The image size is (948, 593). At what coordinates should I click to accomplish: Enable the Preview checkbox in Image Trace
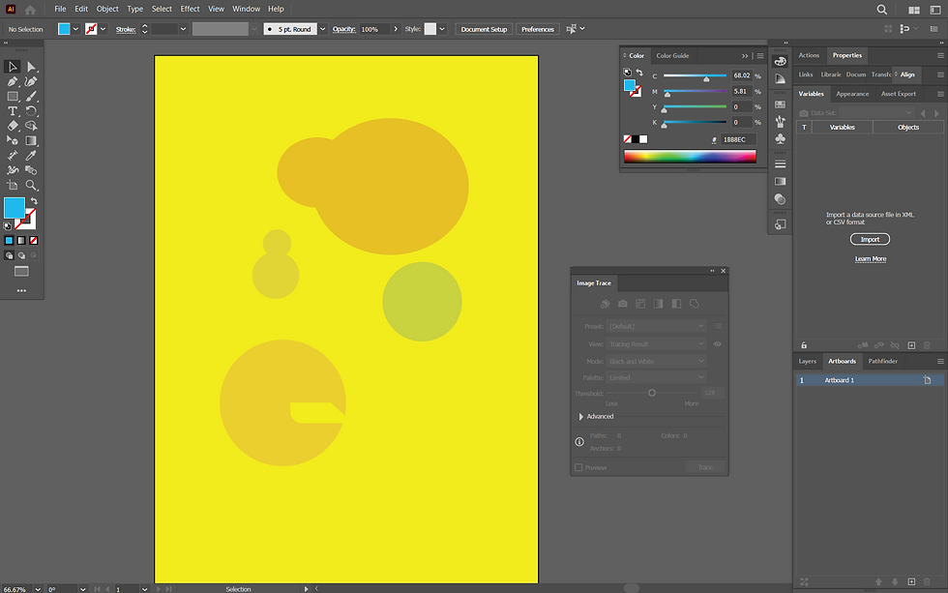578,467
